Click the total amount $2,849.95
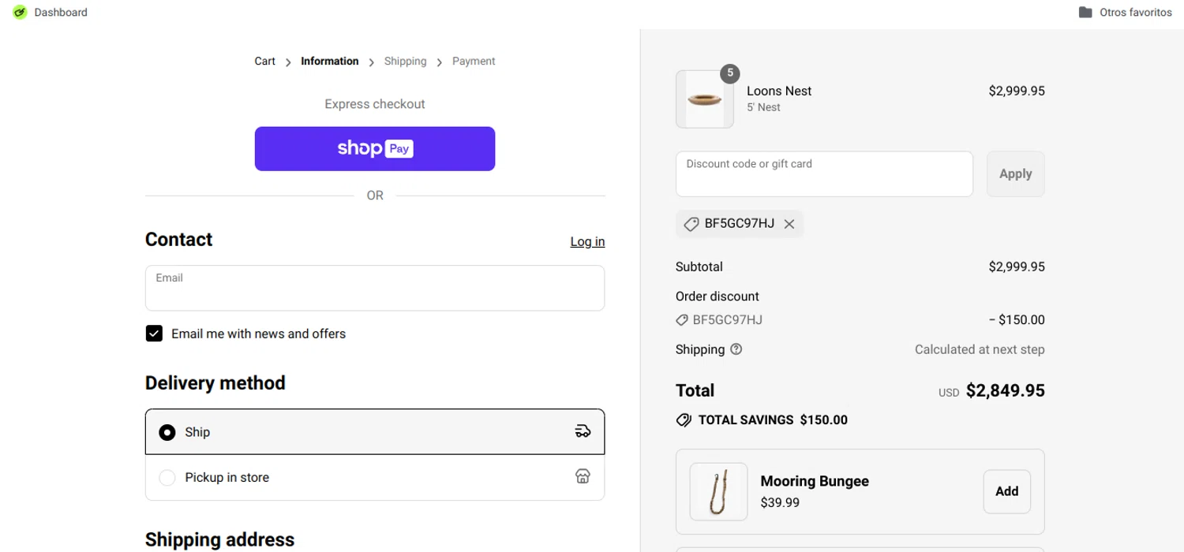The image size is (1184, 552). click(1005, 390)
